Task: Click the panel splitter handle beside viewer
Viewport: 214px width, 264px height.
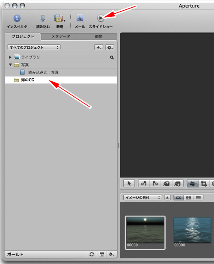Action: click(119, 145)
